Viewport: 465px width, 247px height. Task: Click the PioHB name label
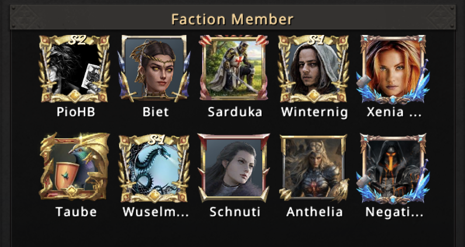(x=75, y=112)
